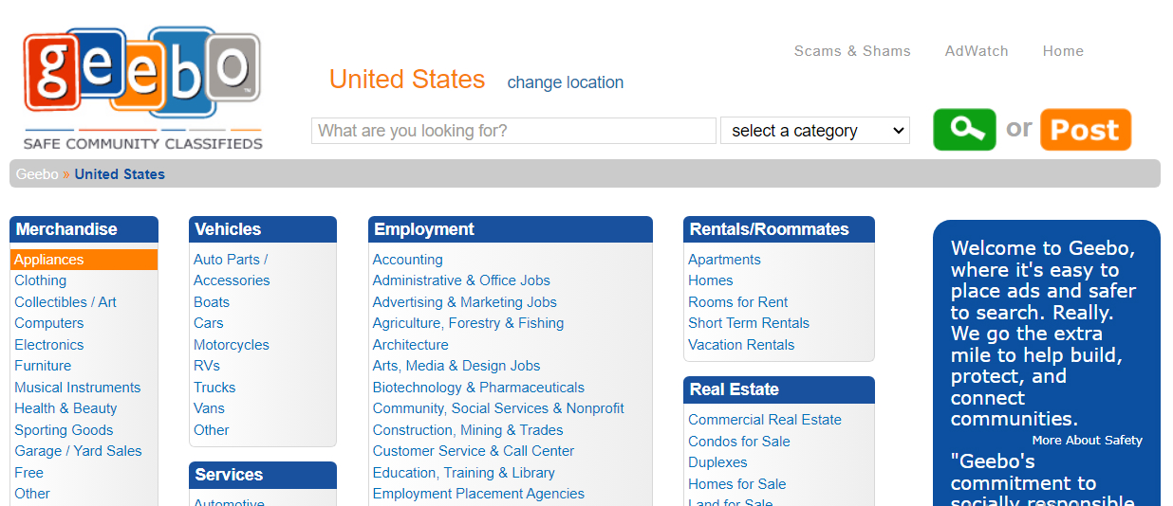
Task: Type in the 'What are you looking for?' field
Action: click(512, 131)
